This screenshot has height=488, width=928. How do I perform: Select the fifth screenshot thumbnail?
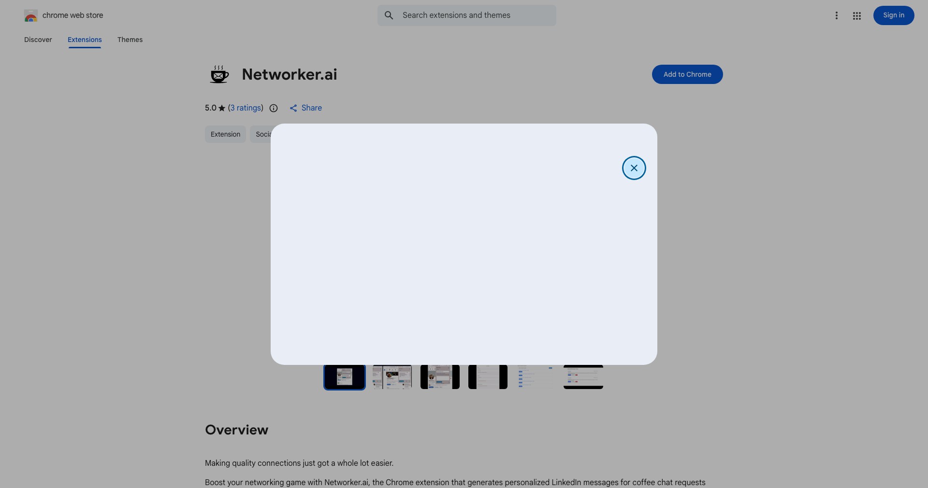536,377
